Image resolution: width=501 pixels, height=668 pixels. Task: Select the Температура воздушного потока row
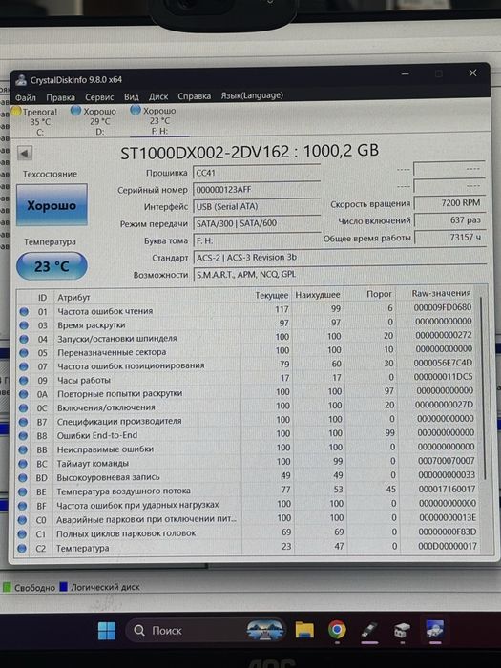pyautogui.click(x=246, y=491)
